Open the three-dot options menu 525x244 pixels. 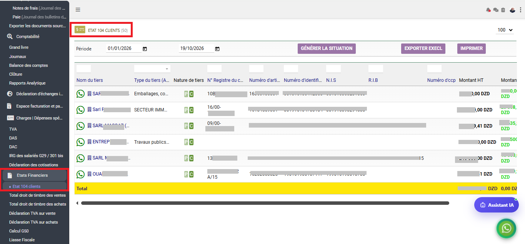point(520,10)
